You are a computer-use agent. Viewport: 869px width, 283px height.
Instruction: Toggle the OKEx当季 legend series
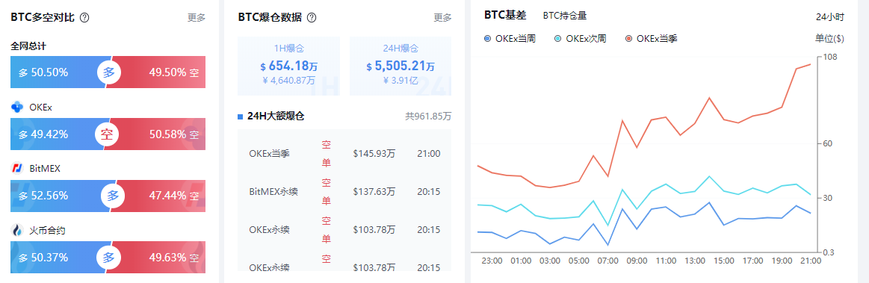pos(651,39)
